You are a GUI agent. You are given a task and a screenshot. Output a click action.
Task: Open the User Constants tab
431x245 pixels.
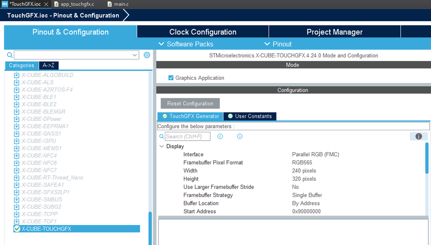click(x=250, y=116)
